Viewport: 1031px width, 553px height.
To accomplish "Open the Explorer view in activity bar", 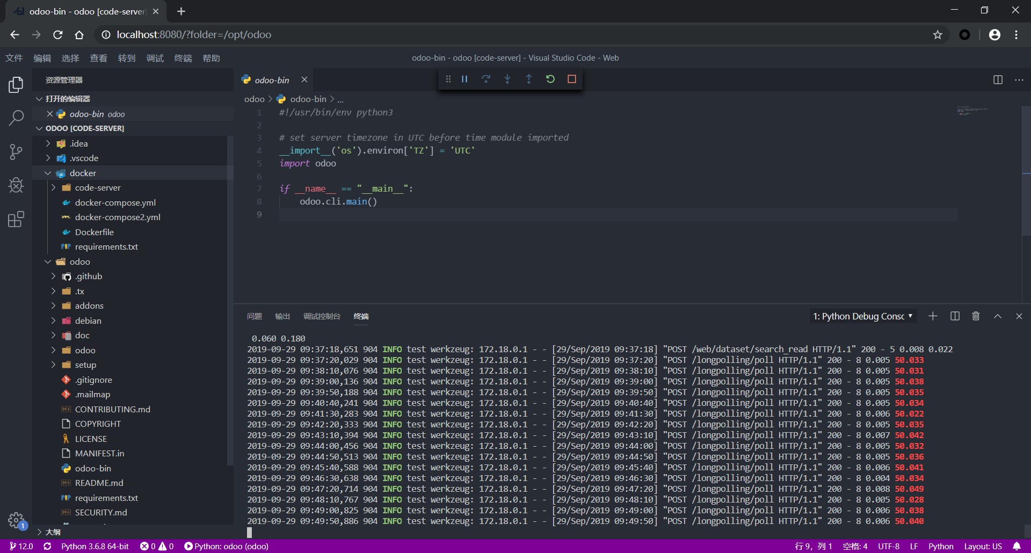I will point(16,85).
